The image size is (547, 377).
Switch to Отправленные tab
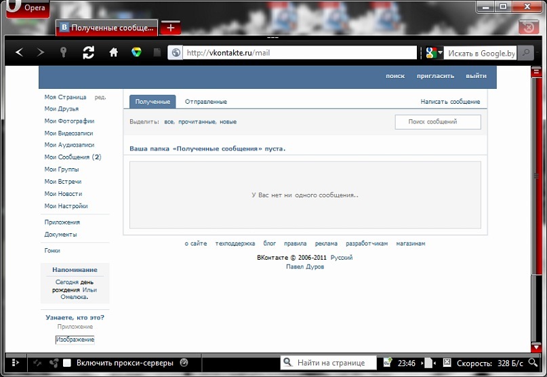click(x=206, y=102)
